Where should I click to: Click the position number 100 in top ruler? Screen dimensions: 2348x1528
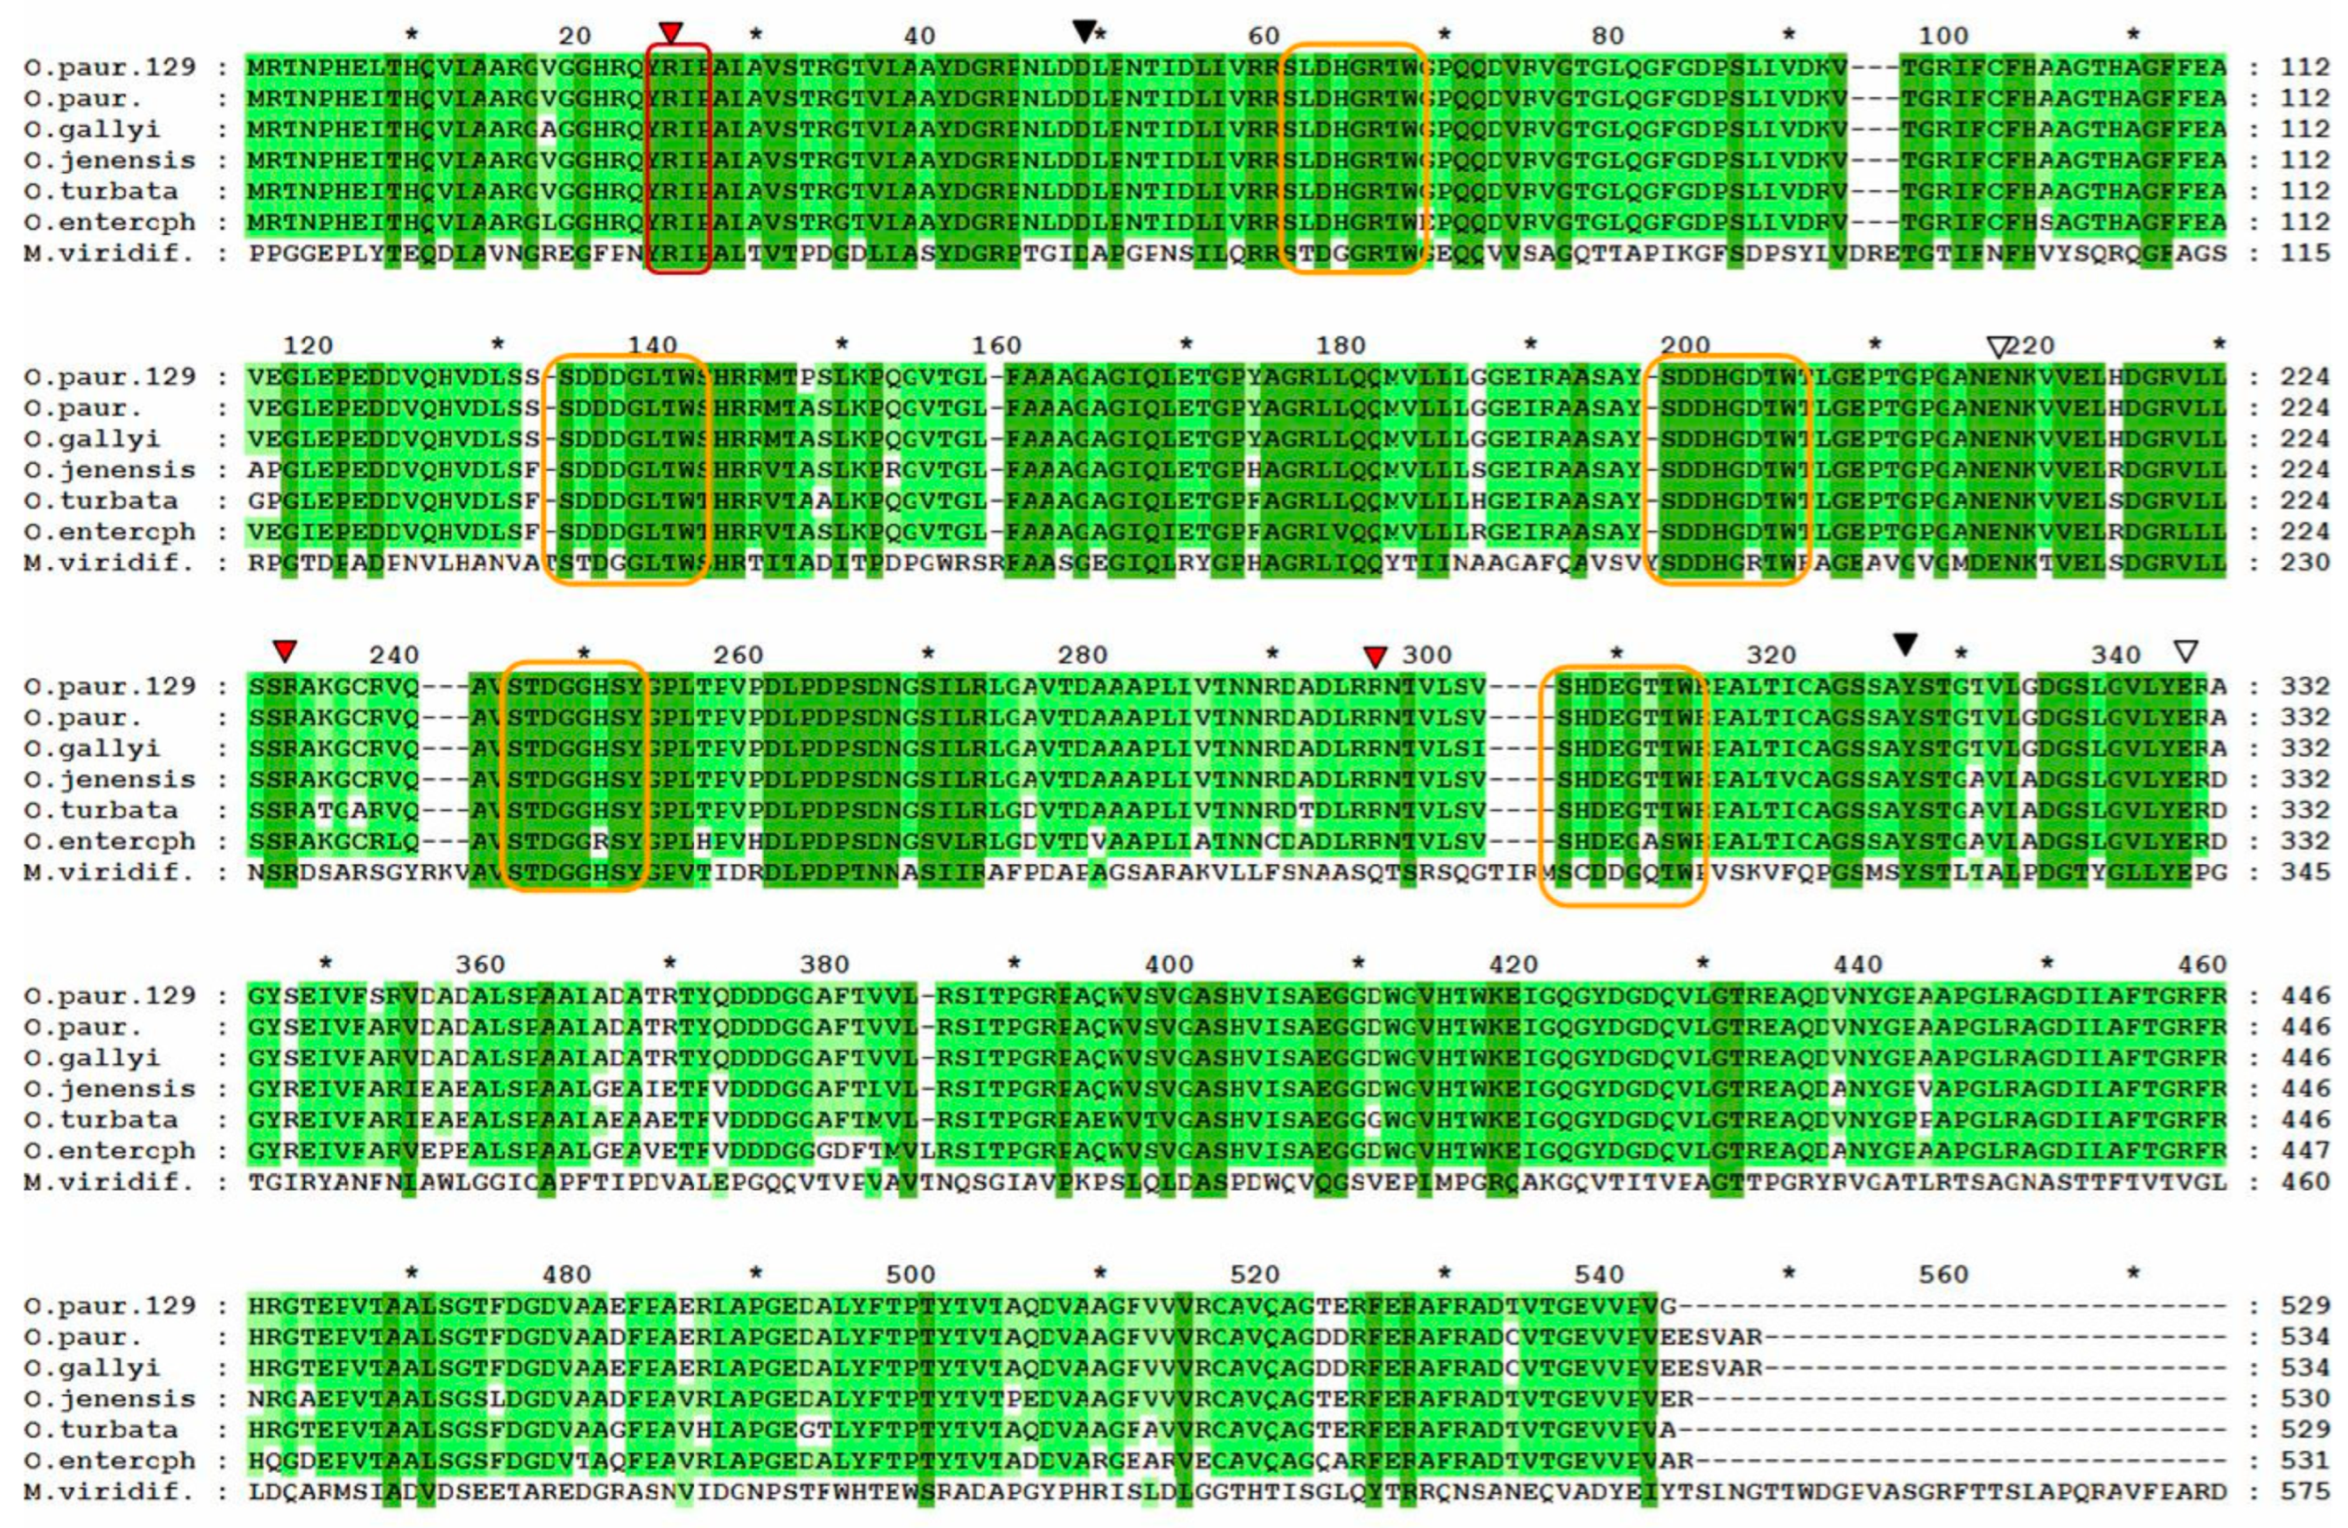[x=1943, y=37]
